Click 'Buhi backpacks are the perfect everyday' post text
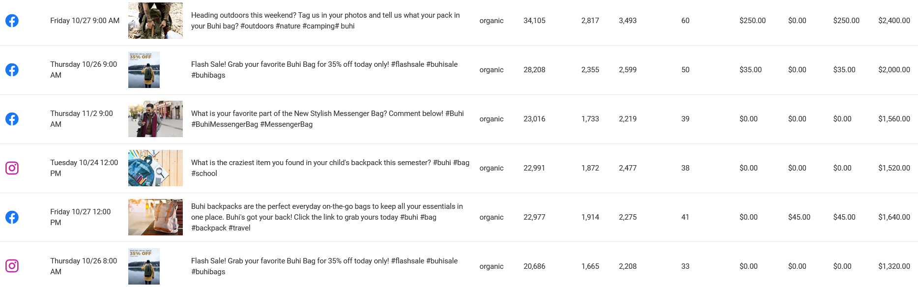 click(x=327, y=217)
